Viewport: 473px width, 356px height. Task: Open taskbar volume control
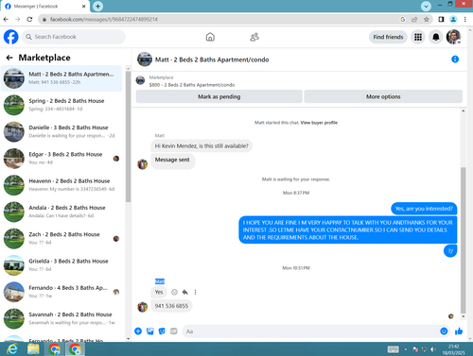pos(433,349)
